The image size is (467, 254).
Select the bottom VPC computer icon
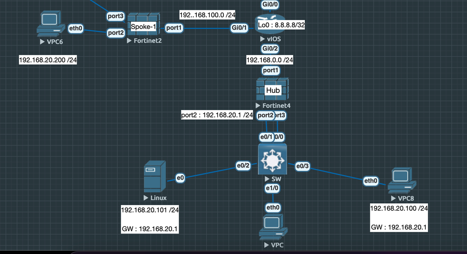273,227
